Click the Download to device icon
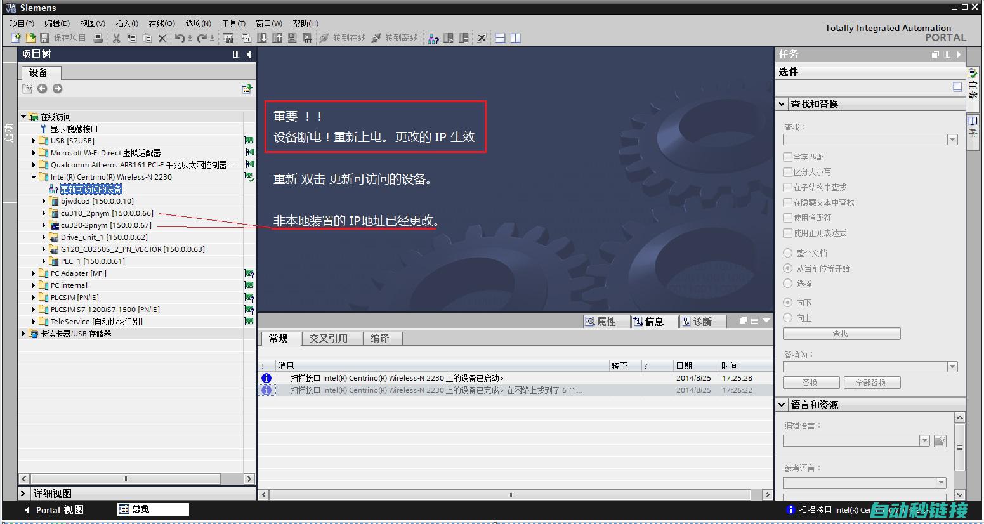 pyautogui.click(x=262, y=38)
